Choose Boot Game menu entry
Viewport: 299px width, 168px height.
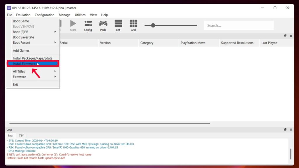(21, 21)
